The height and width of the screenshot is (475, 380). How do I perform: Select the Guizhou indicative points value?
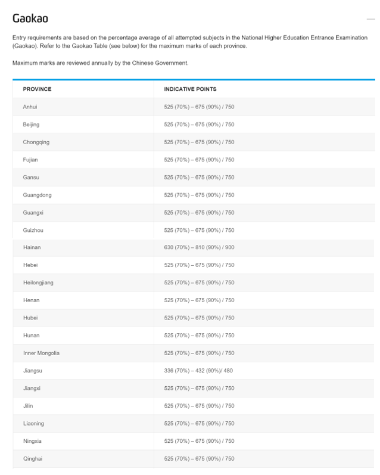200,230
